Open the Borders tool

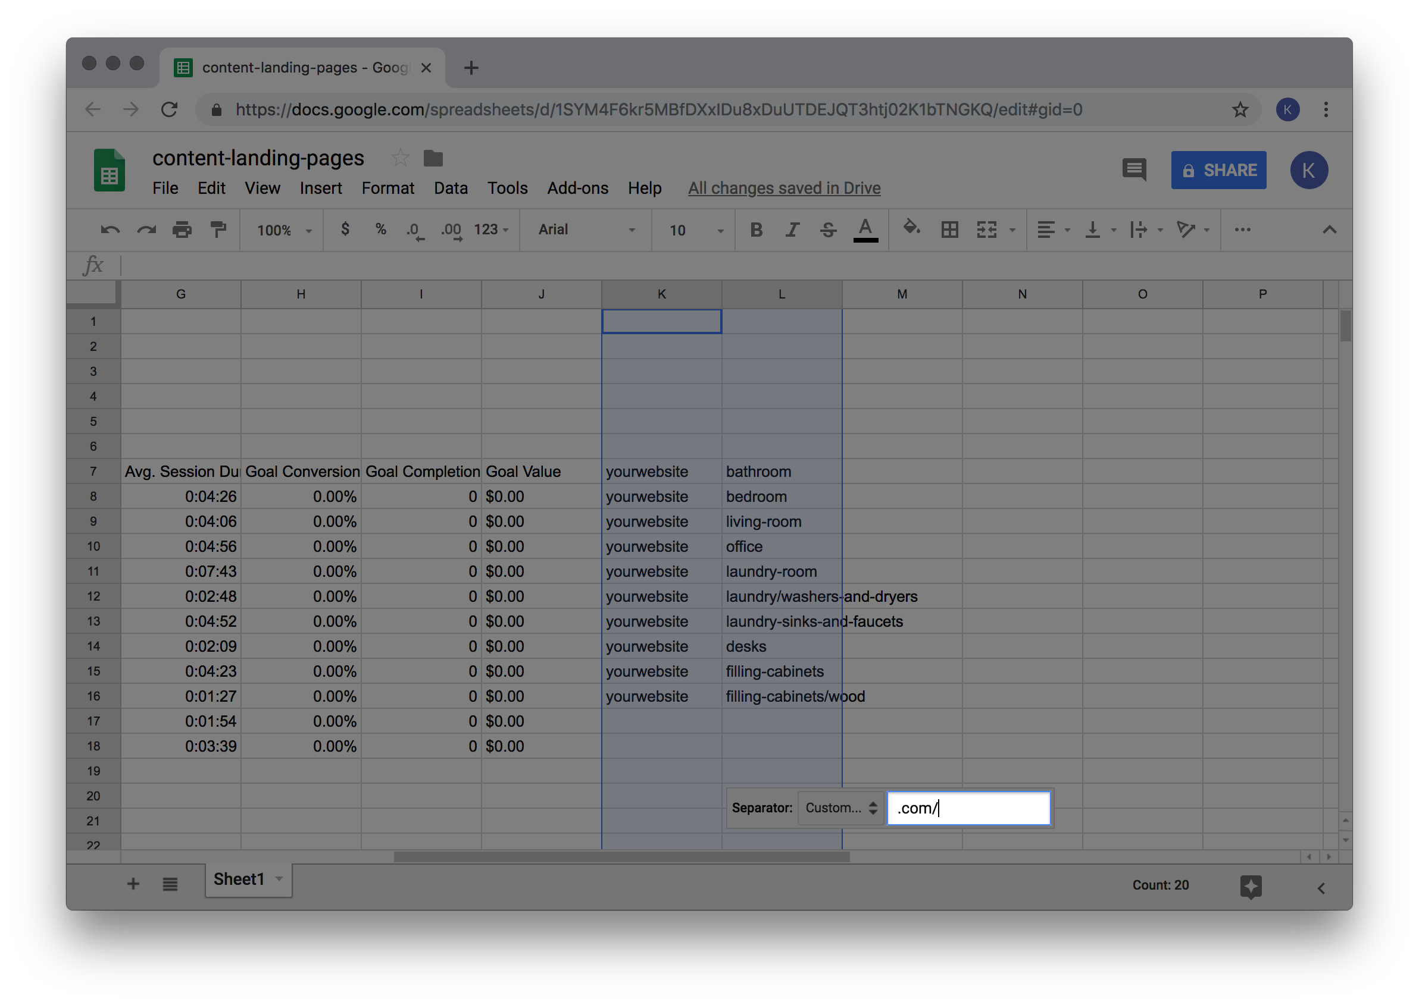click(x=949, y=230)
